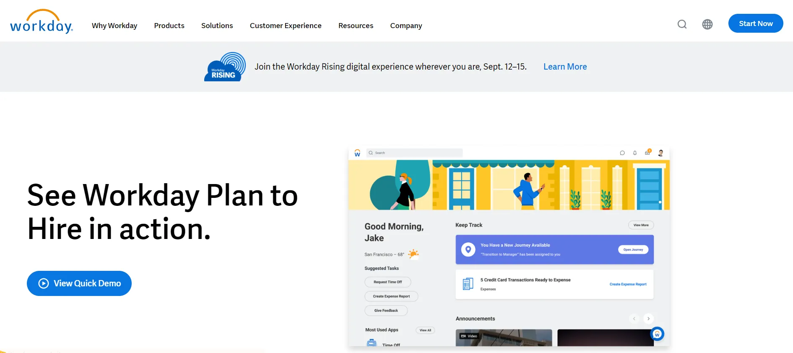Click the Search field in the demo
This screenshot has height=353, width=793.
414,153
